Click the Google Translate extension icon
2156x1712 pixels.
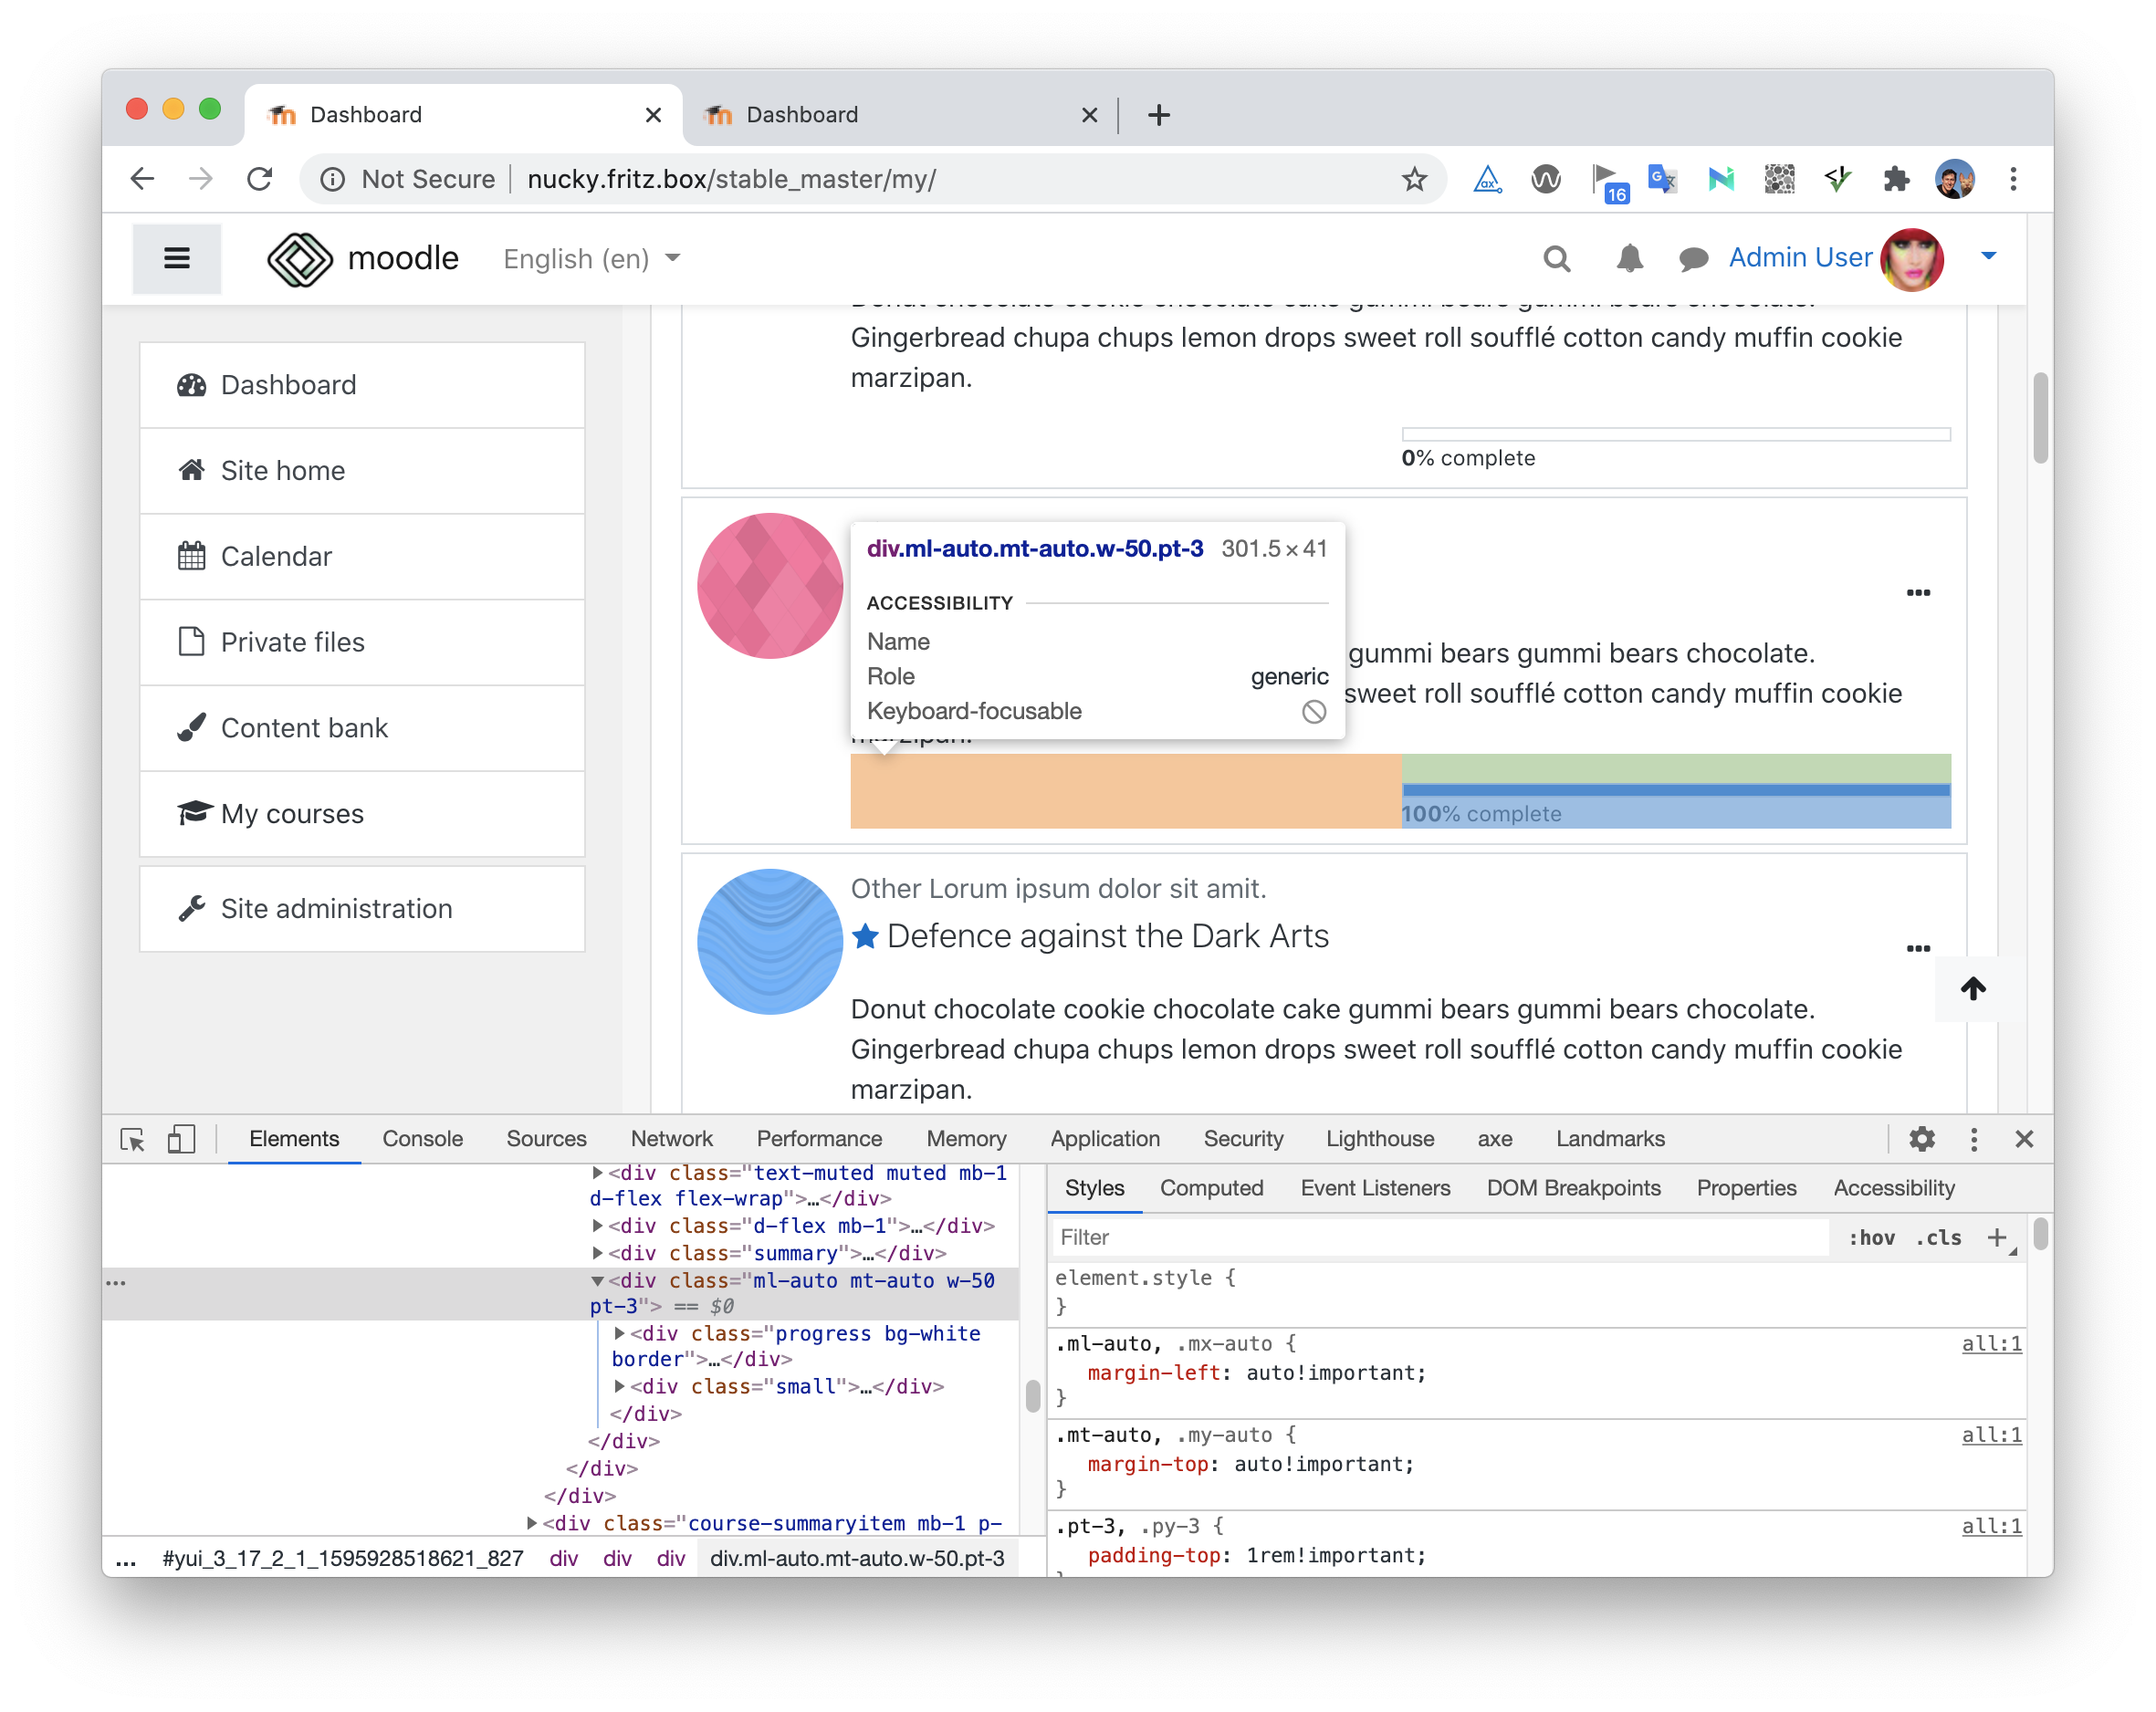tap(1662, 179)
